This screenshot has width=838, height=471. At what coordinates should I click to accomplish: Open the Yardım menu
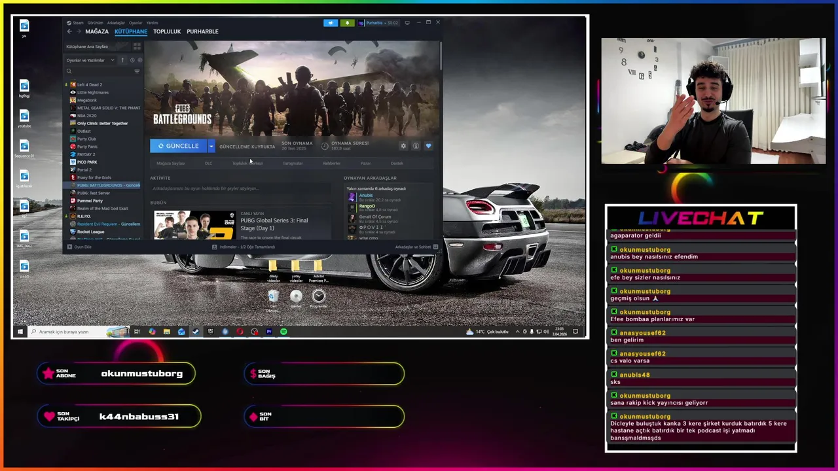point(152,23)
